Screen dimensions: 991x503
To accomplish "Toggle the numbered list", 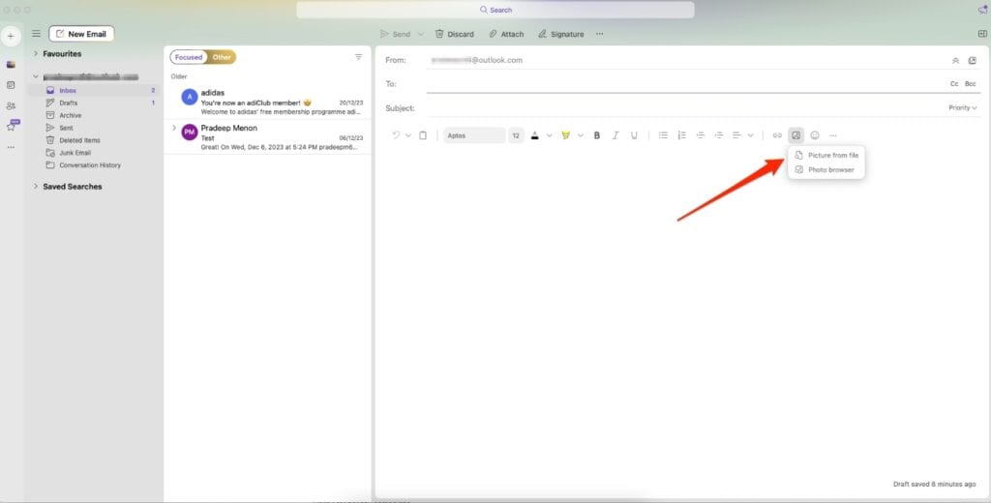I will pos(681,135).
